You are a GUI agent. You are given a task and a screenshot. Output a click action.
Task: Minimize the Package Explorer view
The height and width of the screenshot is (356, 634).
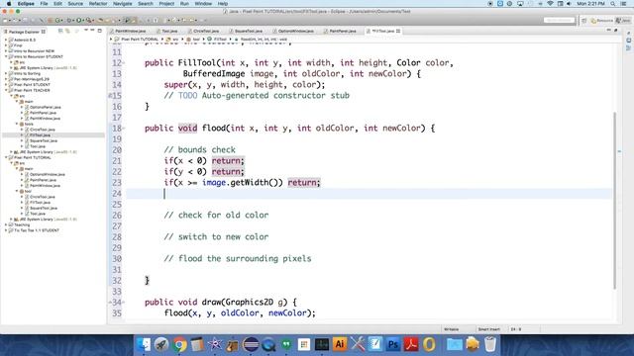92,31
